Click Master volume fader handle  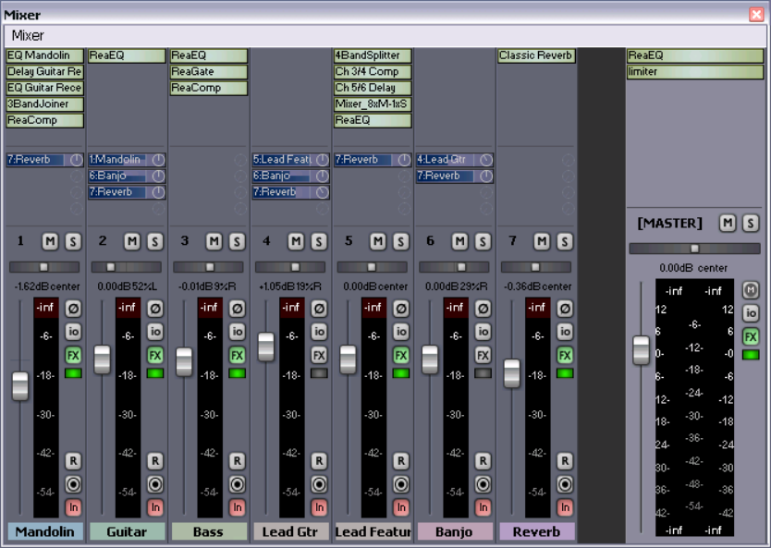tap(642, 350)
